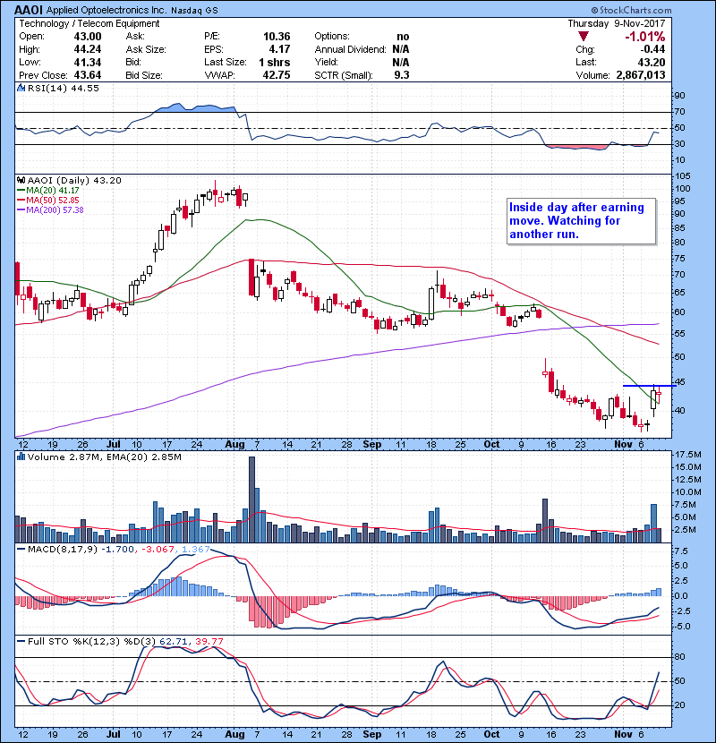This screenshot has width=716, height=743.
Task: Click the Prev Close value 43.64
Action: click(x=87, y=75)
